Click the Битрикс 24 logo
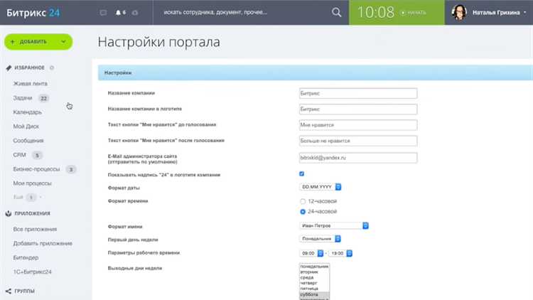 [33, 13]
